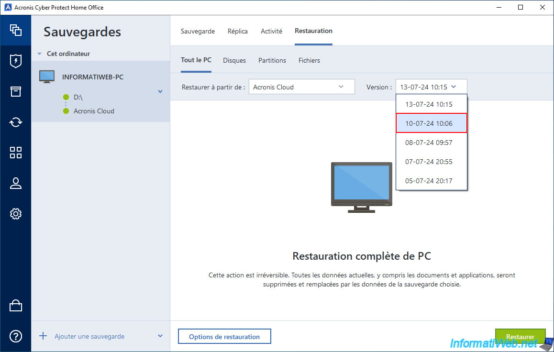Maximize the Acronis window
The width and height of the screenshot is (554, 352).
[x=521, y=8]
